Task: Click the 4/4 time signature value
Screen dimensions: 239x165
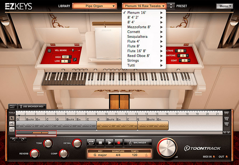Action: click(x=118, y=155)
